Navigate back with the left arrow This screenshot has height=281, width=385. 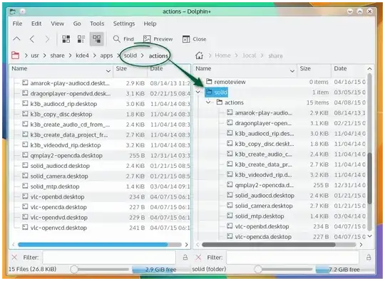(x=32, y=38)
